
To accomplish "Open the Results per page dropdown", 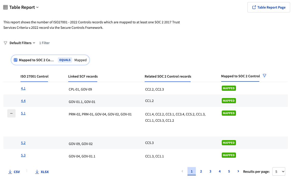I will pos(279,171).
